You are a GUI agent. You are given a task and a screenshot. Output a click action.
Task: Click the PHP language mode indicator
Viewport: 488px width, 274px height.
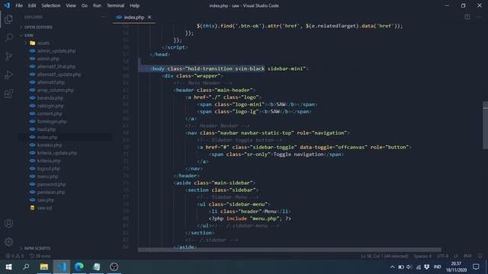coord(467,256)
